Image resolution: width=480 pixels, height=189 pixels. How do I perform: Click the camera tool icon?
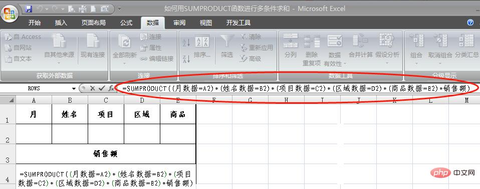coord(105,9)
